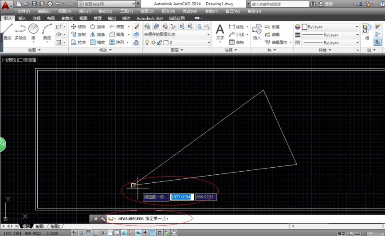Expand the Layers (图层) panel

pos(177,50)
